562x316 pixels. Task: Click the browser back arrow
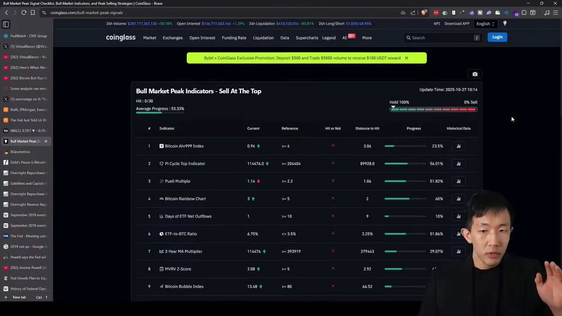click(x=6, y=13)
